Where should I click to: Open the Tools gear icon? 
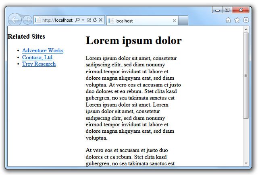246,20
